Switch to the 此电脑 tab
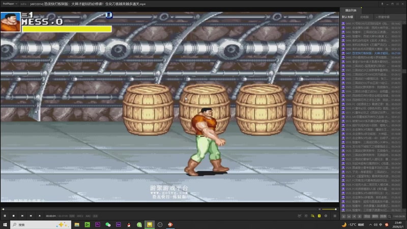Screen dimensions: 407x229 [364, 17]
